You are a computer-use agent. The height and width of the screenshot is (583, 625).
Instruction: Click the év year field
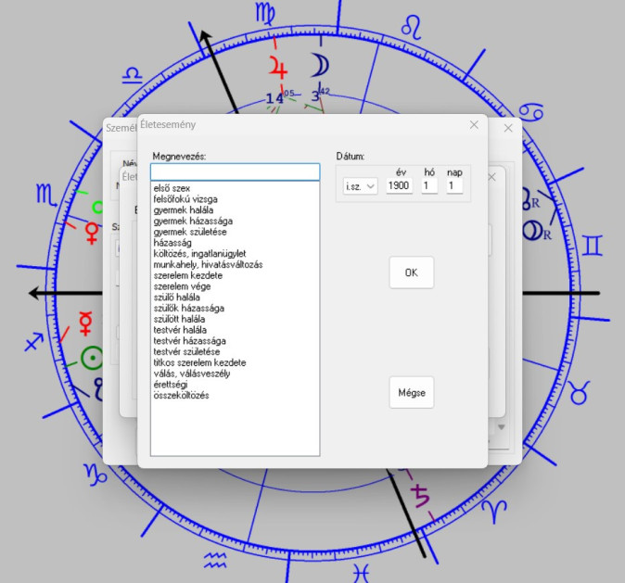(399, 186)
